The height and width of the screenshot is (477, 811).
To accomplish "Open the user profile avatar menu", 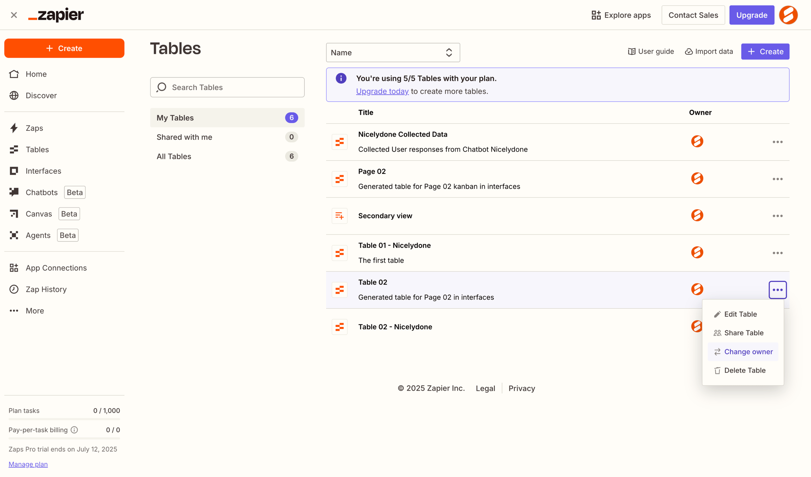I will pos(788,15).
